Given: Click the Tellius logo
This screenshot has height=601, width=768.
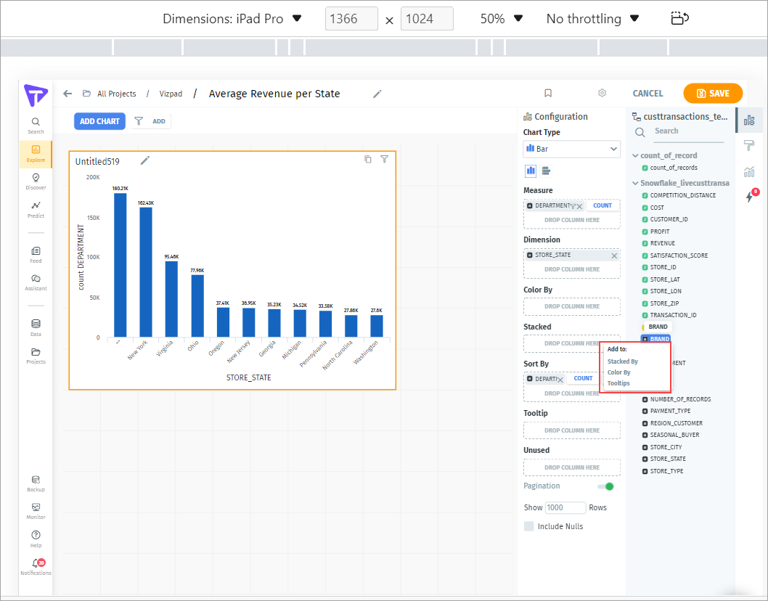Looking at the screenshot, I should pos(36,94).
